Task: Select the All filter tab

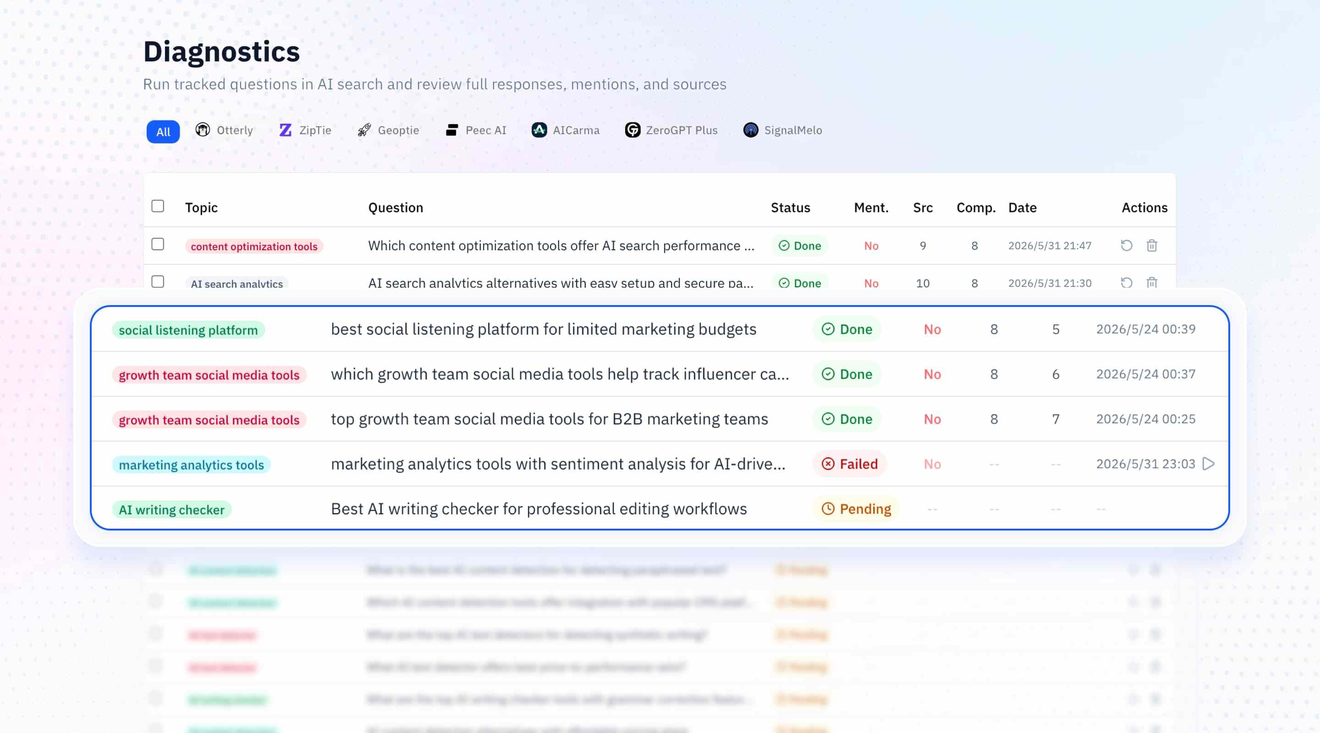Action: 163,131
